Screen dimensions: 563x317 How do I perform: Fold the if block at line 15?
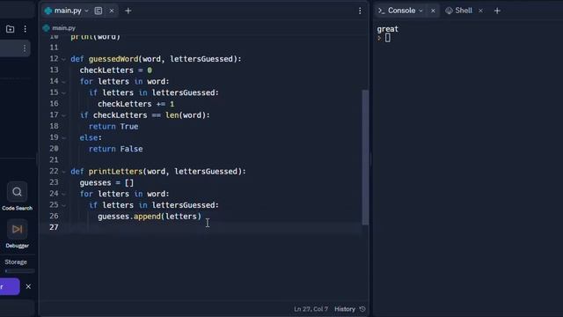click(63, 93)
